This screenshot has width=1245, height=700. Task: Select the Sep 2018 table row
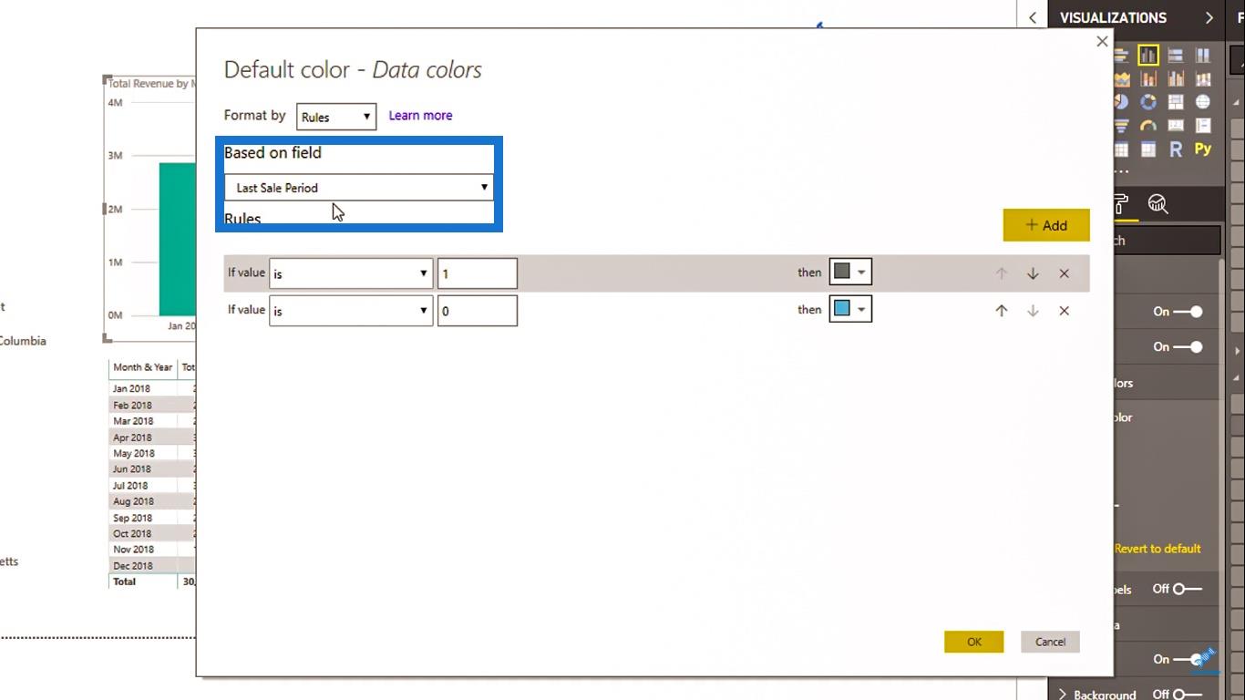tap(151, 518)
